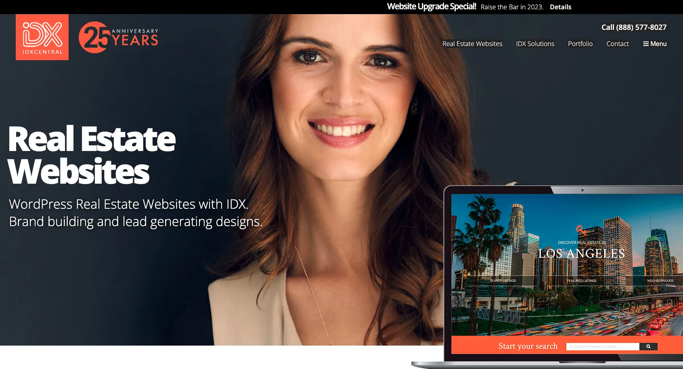Call (888) 577-8027 phone link
Screen dimensions: 683x369
point(634,27)
